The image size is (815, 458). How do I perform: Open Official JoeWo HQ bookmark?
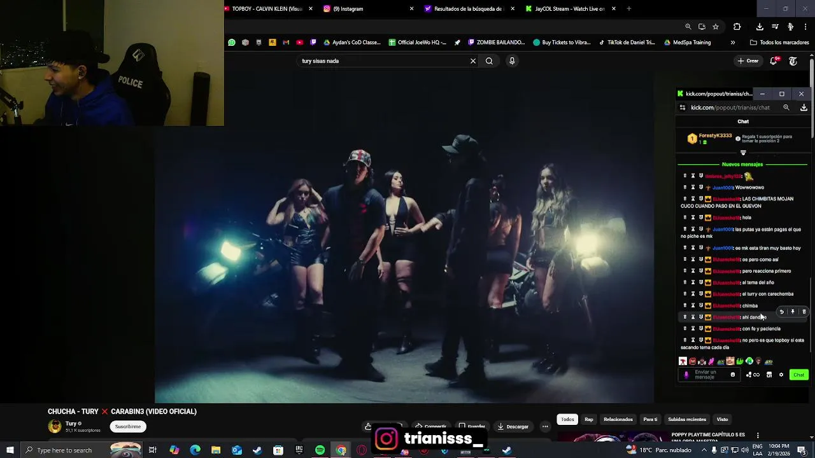click(417, 43)
